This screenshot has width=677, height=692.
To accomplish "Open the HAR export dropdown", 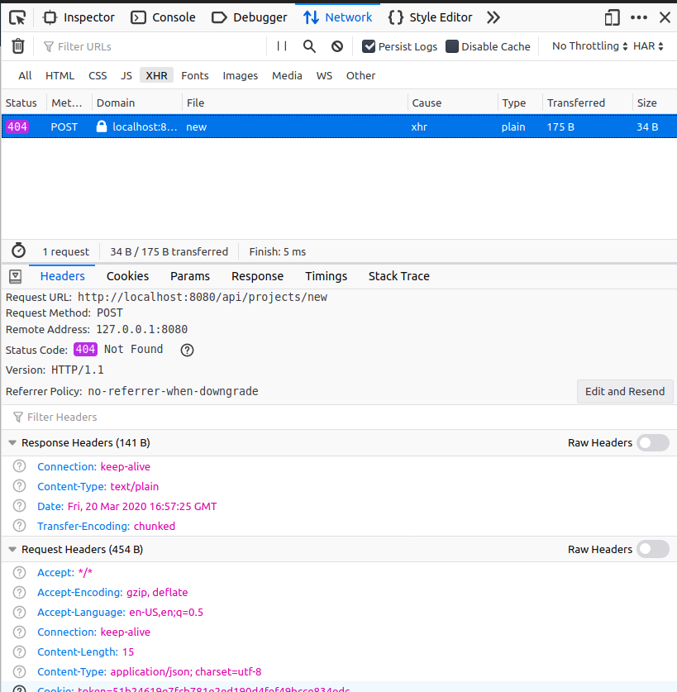I will (x=646, y=46).
